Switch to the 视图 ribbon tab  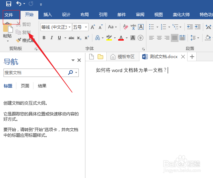(158, 15)
